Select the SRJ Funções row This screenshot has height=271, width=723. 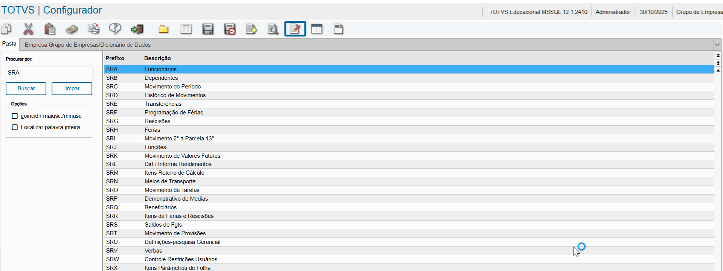click(x=409, y=147)
